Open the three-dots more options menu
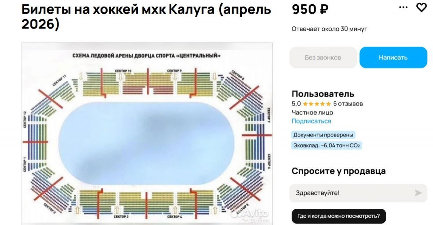This screenshot has height=225, width=433. (403, 7)
